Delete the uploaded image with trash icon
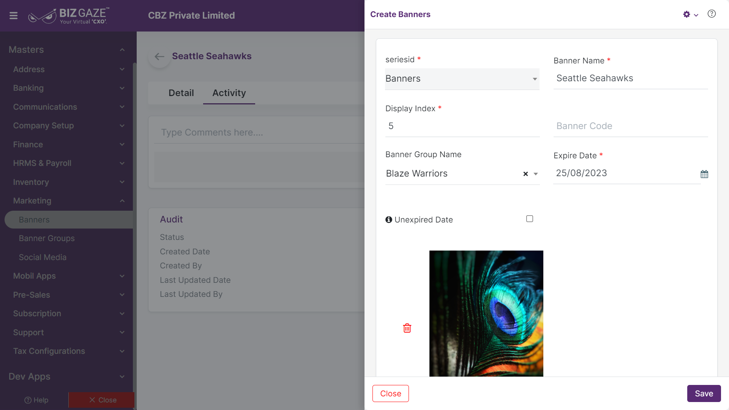Image resolution: width=729 pixels, height=410 pixels. (x=407, y=328)
